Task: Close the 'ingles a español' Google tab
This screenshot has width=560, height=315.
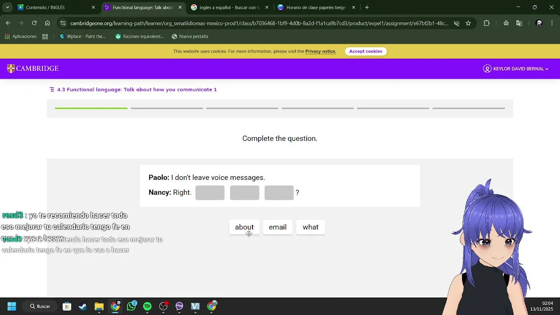Action: pos(267,7)
